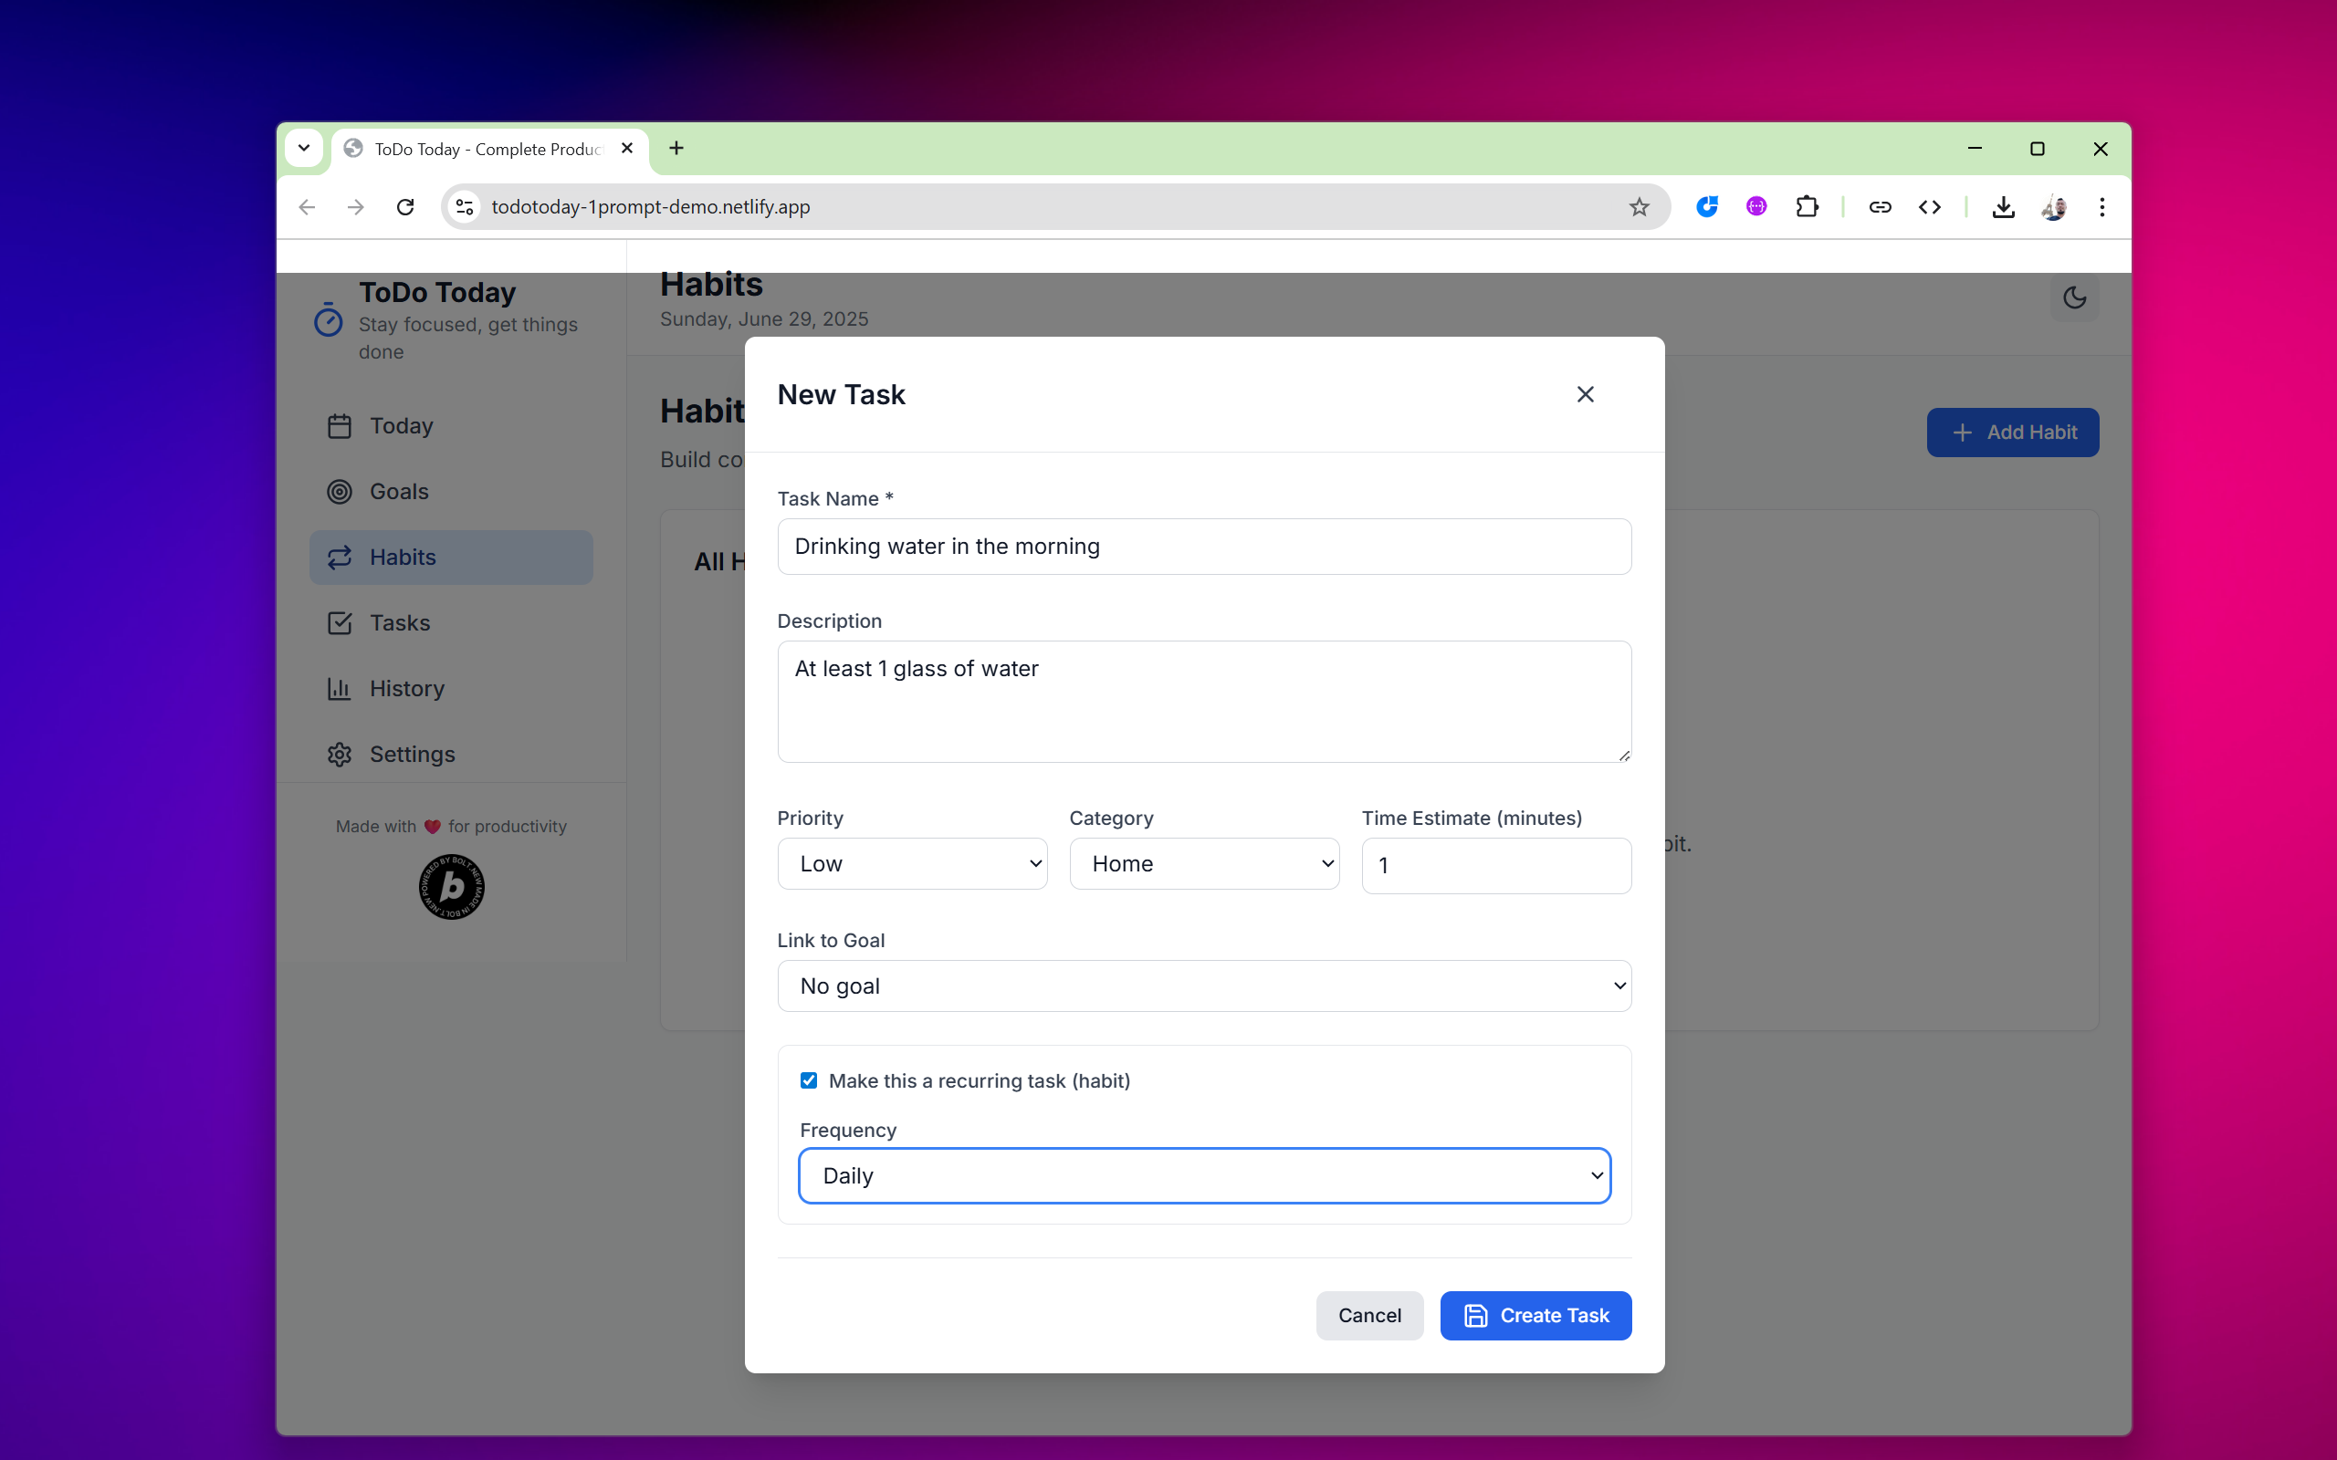Click the Bolt badge logo in sidebar
This screenshot has width=2337, height=1460.
pyautogui.click(x=451, y=886)
